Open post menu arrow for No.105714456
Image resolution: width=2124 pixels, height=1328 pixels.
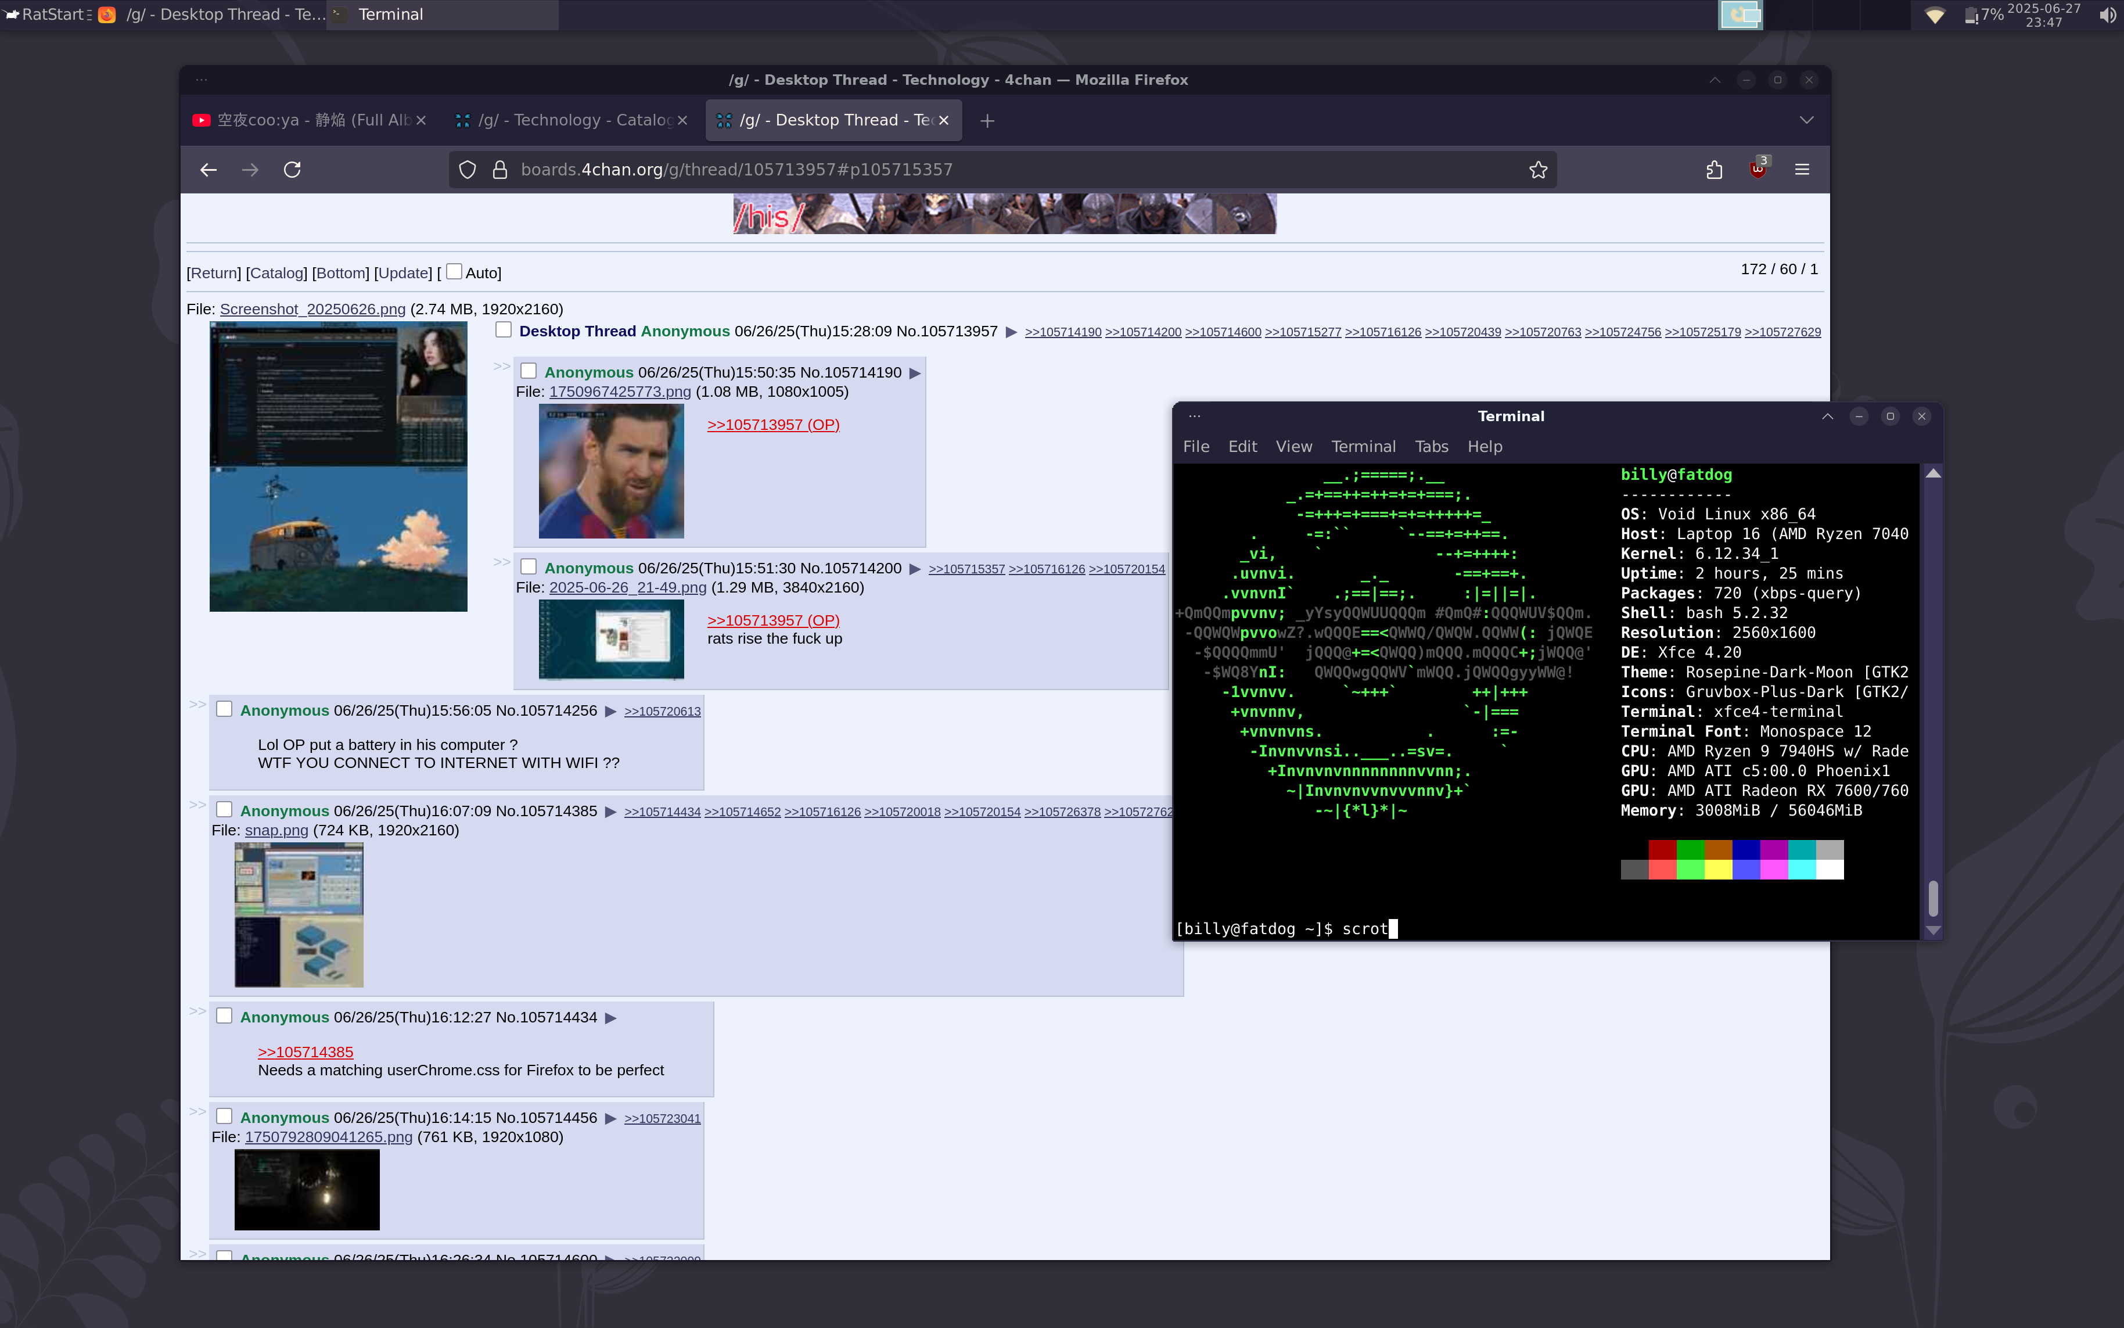(x=610, y=1118)
